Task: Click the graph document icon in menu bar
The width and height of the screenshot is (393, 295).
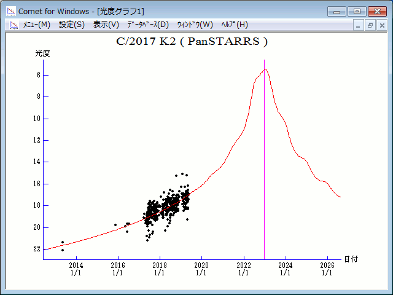Action: tap(14, 25)
